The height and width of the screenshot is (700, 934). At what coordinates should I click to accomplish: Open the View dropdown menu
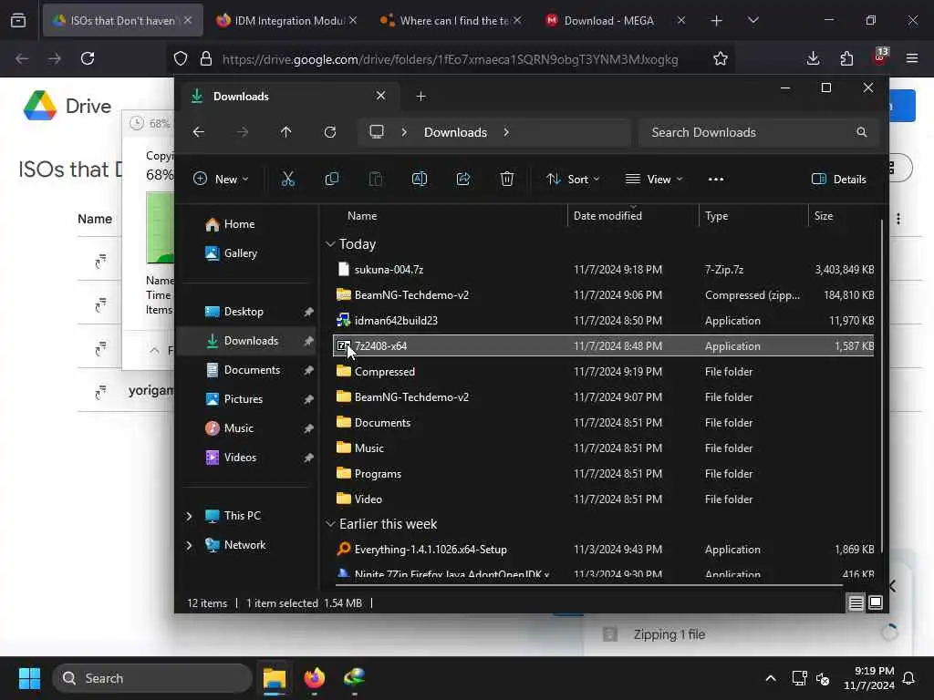pyautogui.click(x=654, y=180)
